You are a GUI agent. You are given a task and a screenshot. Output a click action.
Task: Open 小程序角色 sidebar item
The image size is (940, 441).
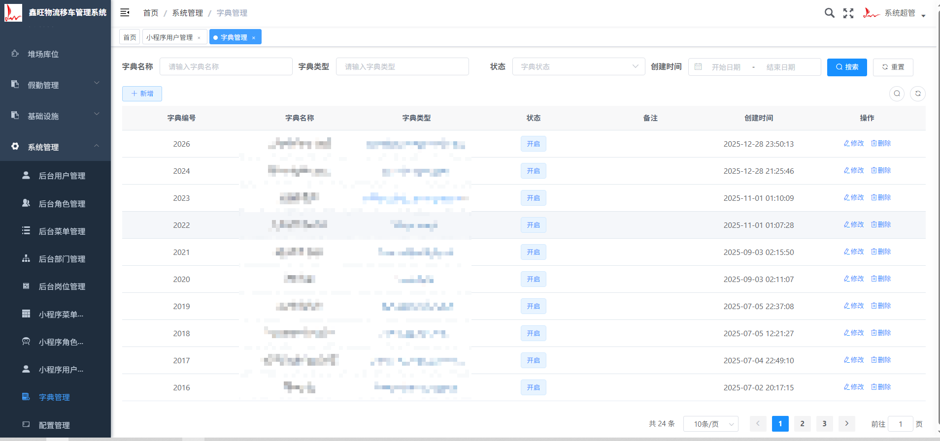click(x=55, y=342)
